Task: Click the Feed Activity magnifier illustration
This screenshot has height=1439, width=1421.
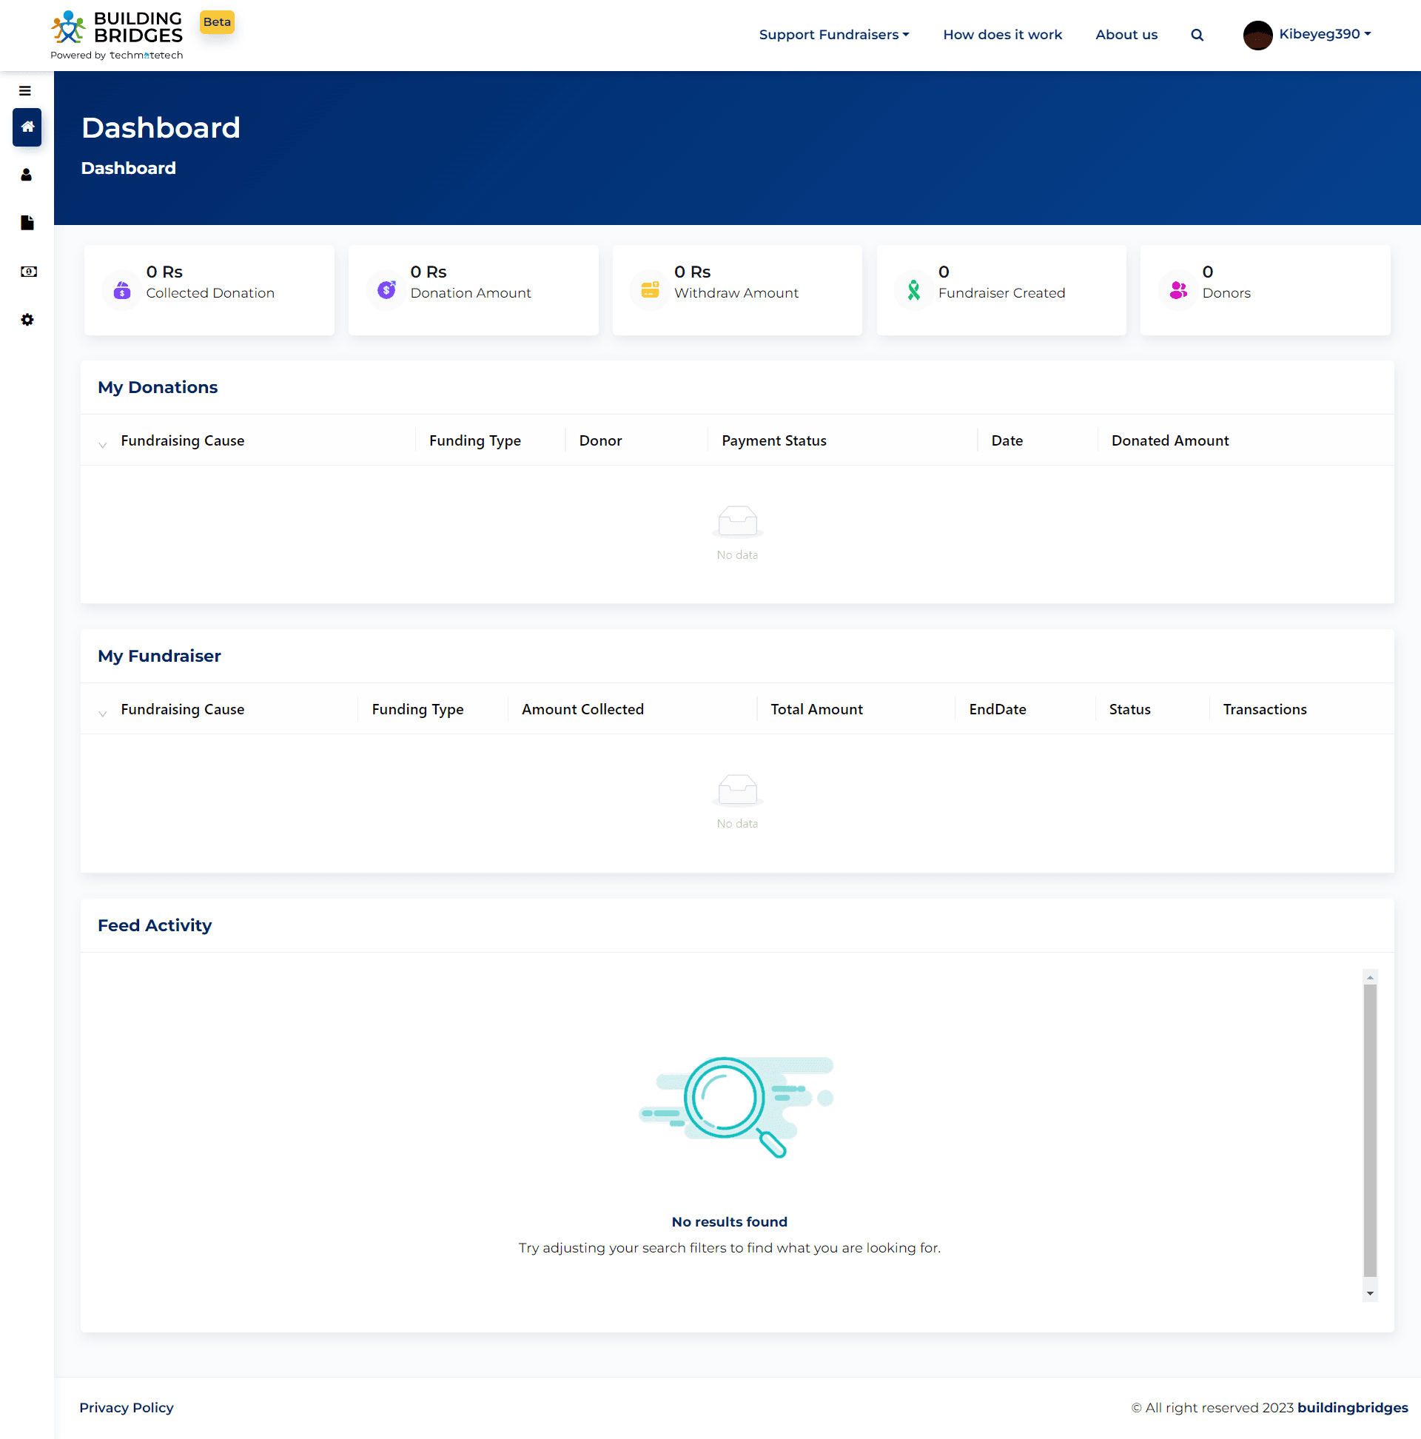Action: [736, 1107]
